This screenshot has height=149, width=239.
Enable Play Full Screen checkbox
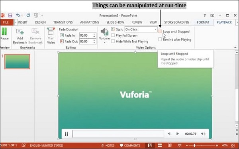click(x=113, y=35)
